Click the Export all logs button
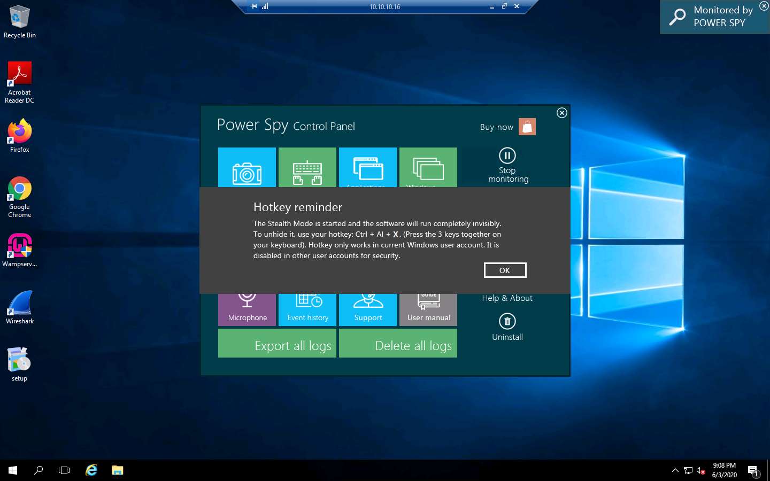This screenshot has height=481, width=770. [277, 343]
